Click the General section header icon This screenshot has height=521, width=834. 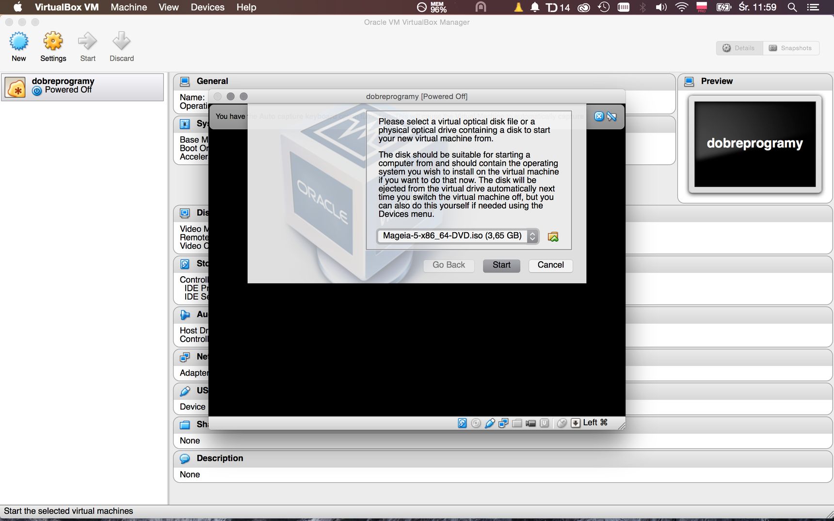(185, 81)
